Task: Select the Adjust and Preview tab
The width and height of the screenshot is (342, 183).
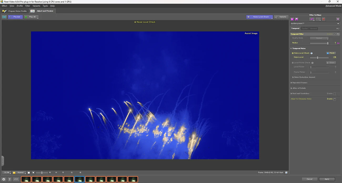Action: [x=42, y=11]
